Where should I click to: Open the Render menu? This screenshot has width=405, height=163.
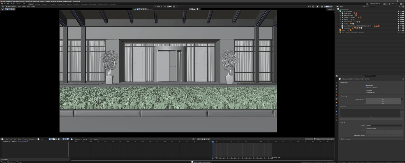click(x=13, y=4)
